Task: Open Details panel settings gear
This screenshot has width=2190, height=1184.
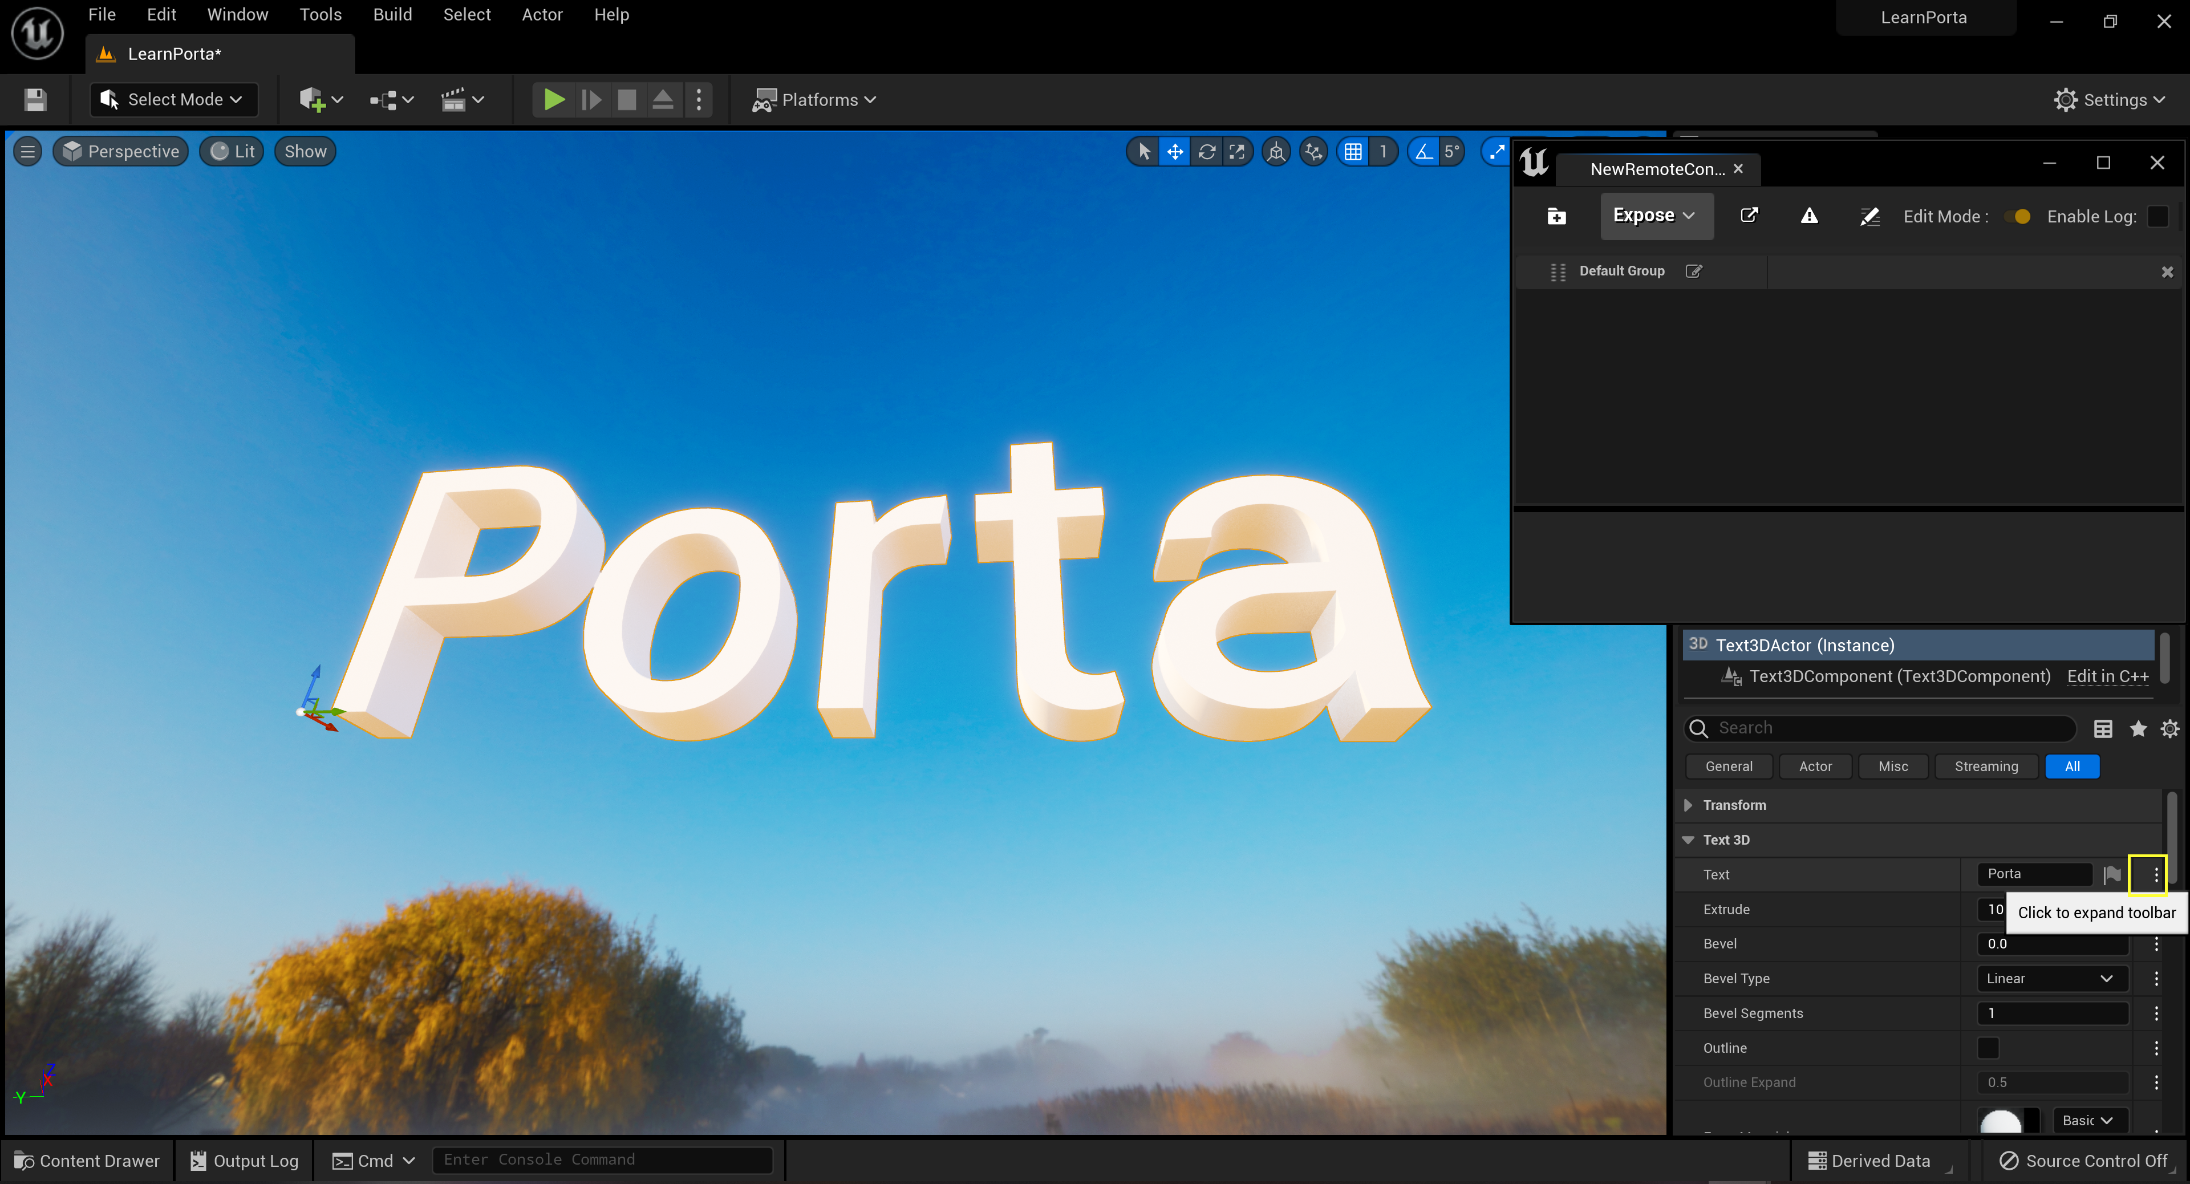Action: 2169,728
